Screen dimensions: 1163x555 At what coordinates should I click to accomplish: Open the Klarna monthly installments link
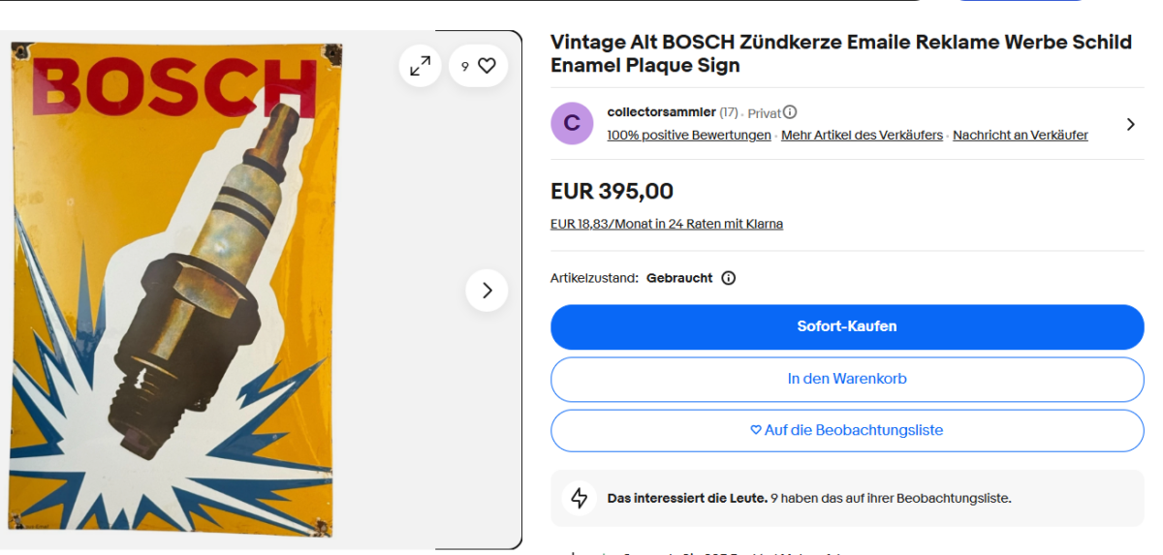667,224
